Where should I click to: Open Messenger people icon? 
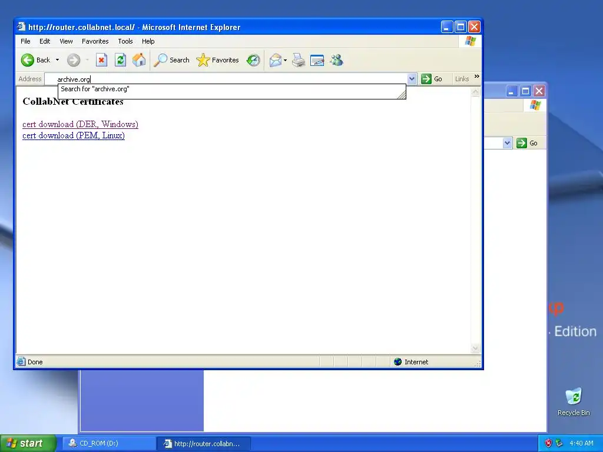click(336, 60)
